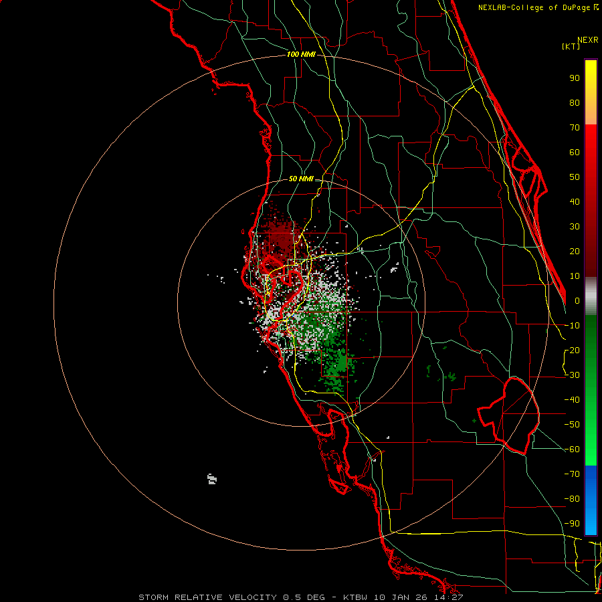Screen dimensions: 602x602
Task: Click the -90 value on the velocity scale
Action: (x=572, y=524)
